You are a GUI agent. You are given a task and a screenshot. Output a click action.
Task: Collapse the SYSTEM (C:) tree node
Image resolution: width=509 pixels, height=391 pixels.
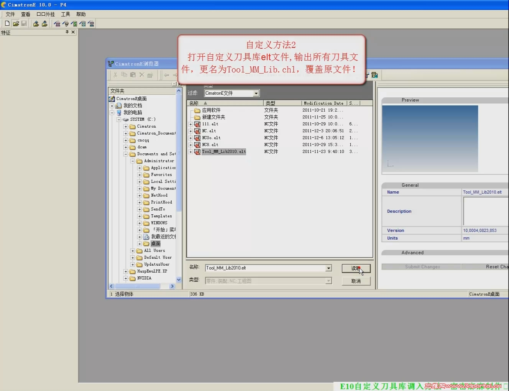119,120
